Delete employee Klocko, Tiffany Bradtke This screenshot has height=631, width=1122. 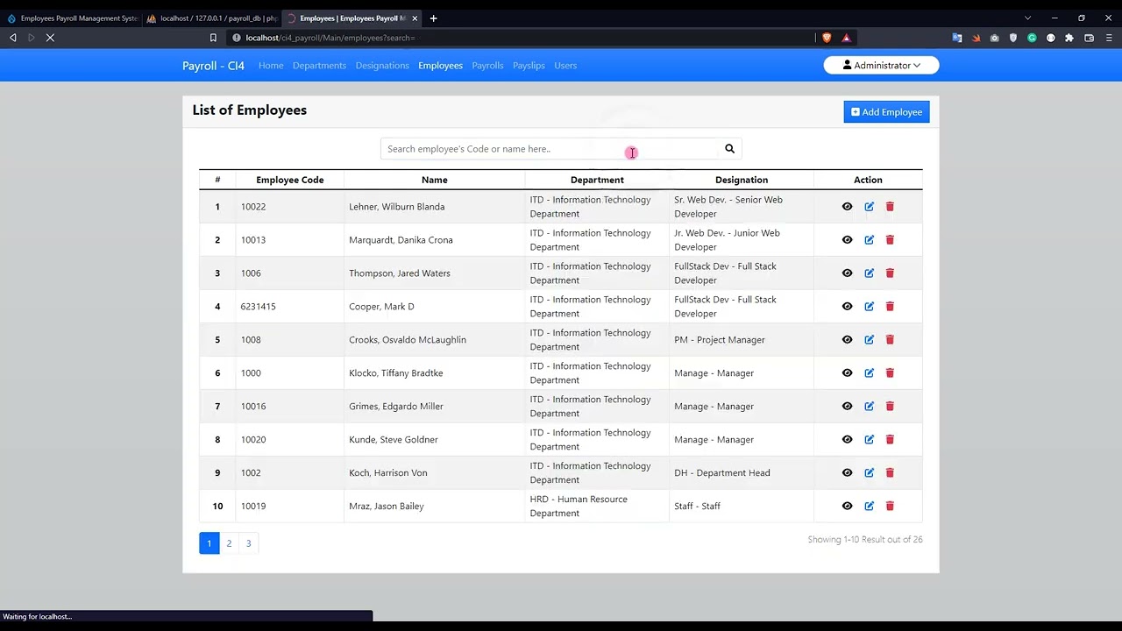[x=890, y=373]
